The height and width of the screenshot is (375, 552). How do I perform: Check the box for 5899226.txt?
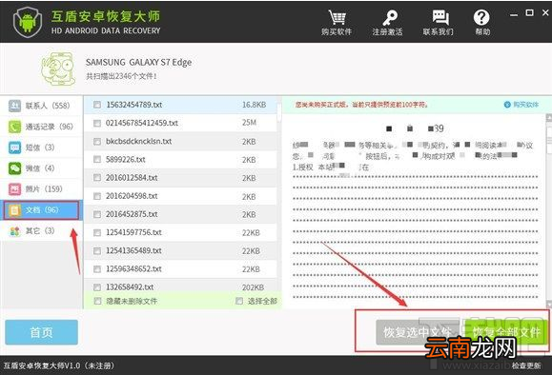(x=97, y=160)
